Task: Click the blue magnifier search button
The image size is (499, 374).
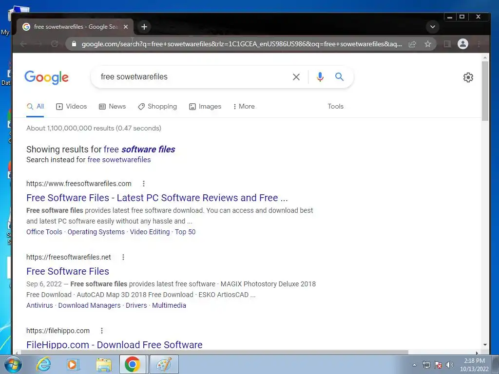Action: point(339,76)
